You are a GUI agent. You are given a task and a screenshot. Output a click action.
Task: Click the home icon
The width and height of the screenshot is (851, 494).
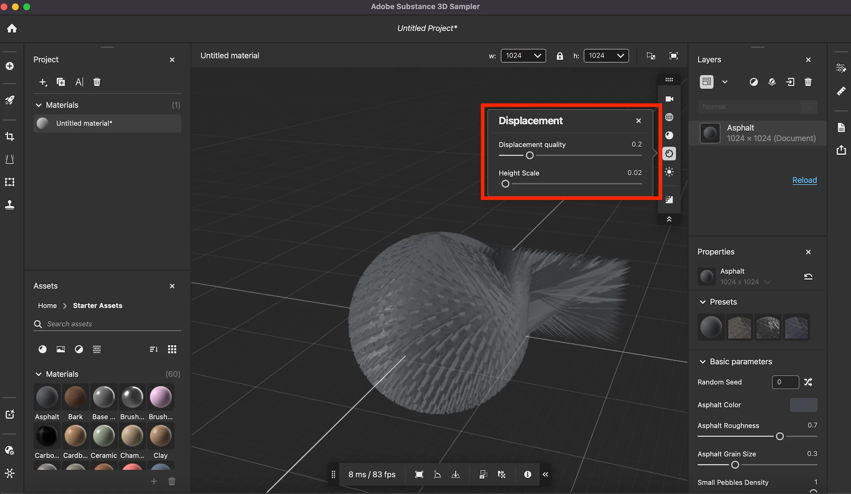point(12,28)
